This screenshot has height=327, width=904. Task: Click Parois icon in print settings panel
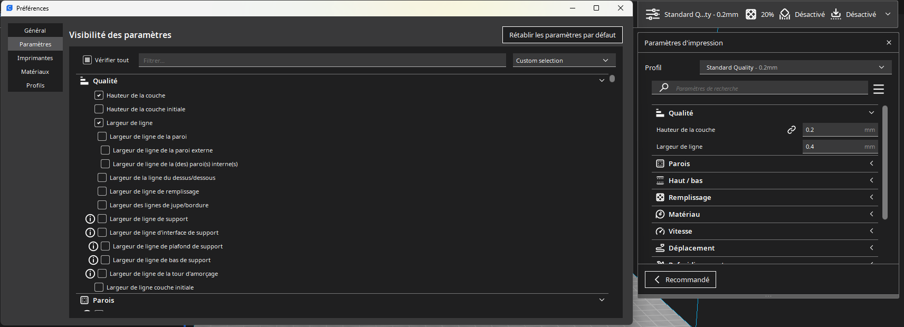(x=660, y=163)
